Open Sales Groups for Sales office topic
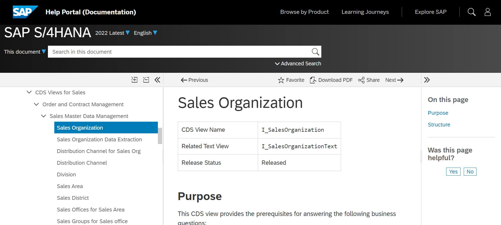This screenshot has height=225, width=501. click(92, 221)
